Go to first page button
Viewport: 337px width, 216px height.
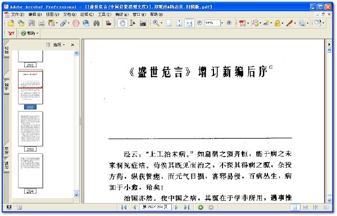[x=124, y=207]
